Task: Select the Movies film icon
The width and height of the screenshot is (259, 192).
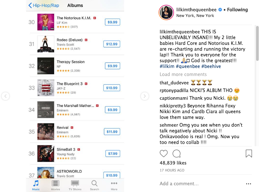Action: (55, 183)
